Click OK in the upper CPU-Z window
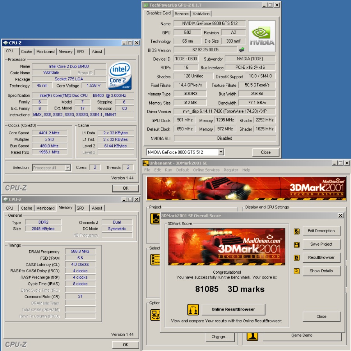The height and width of the screenshot is (351, 351). tap(126, 188)
